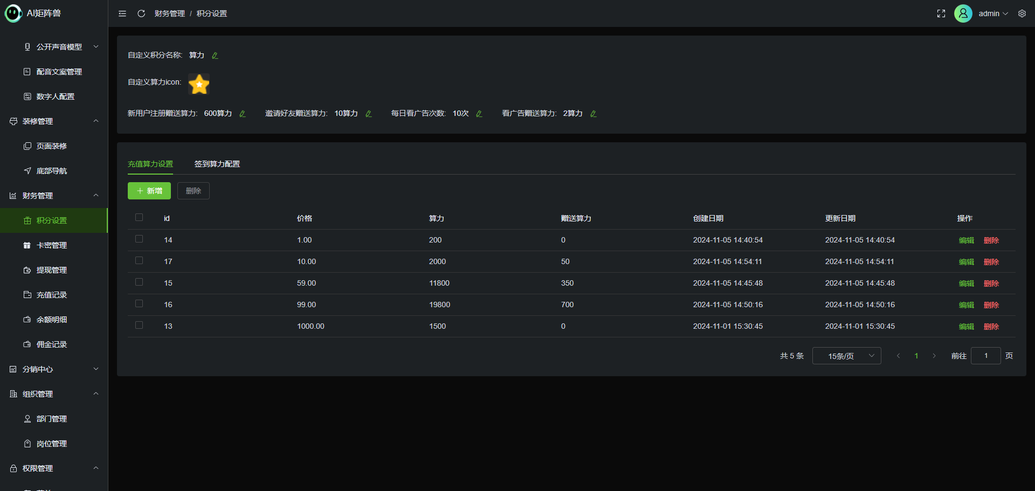Edit the custom points name 算力

click(215, 56)
